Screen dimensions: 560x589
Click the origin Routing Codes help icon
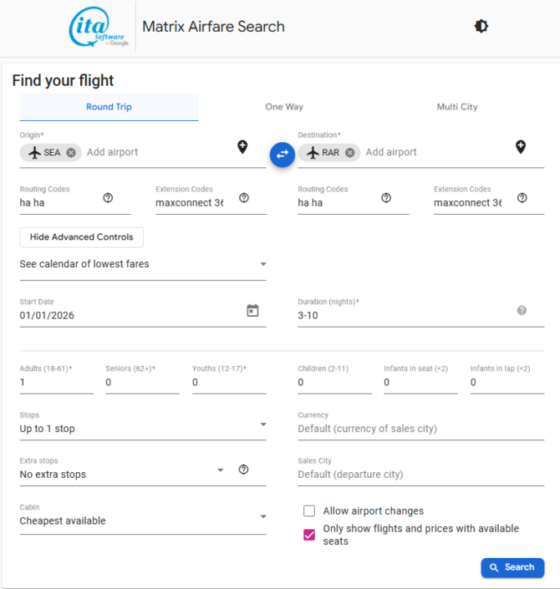tap(108, 198)
